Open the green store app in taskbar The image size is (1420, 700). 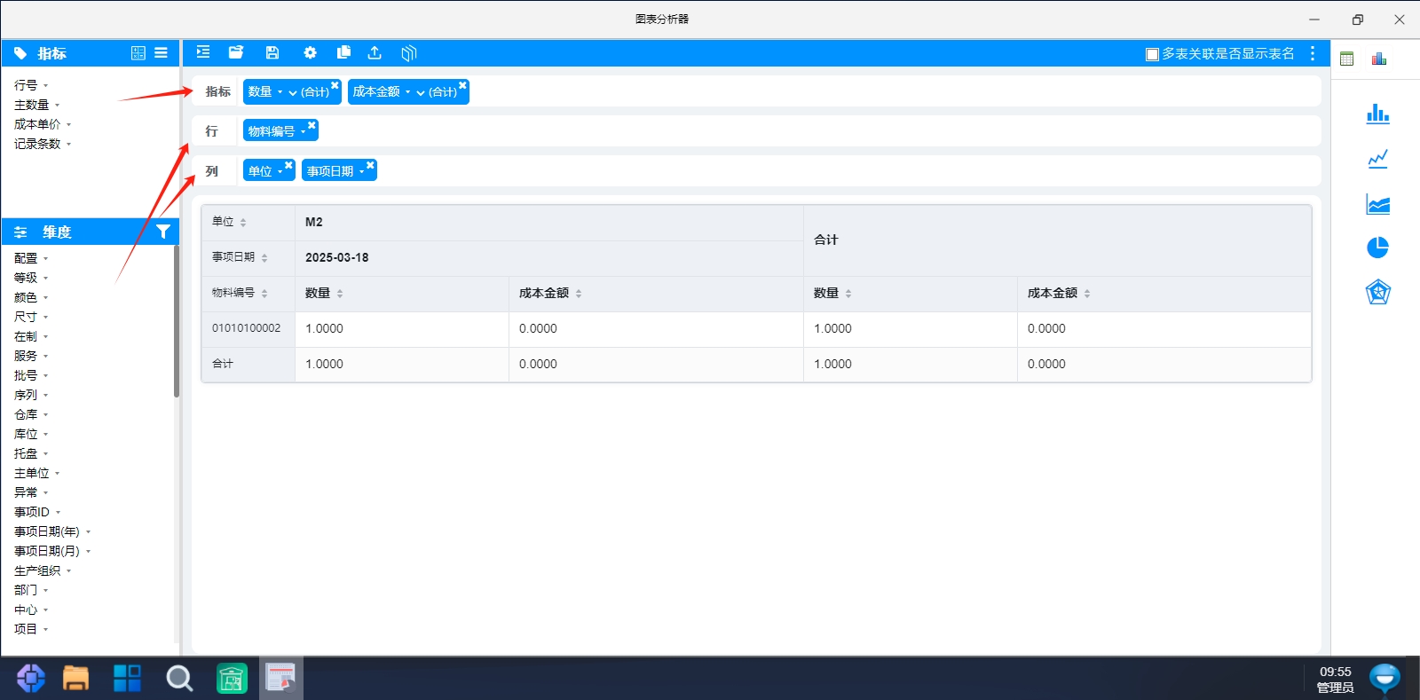pyautogui.click(x=232, y=678)
